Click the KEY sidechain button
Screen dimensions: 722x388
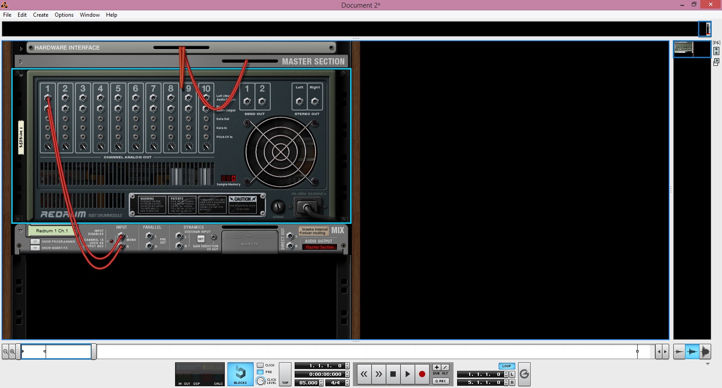click(x=201, y=239)
